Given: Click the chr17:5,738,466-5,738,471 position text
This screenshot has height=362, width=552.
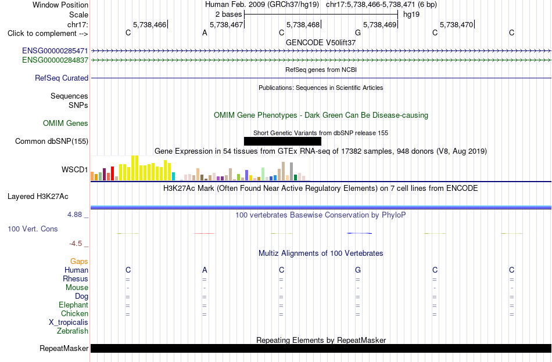Looking at the screenshot, I should pos(381,5).
